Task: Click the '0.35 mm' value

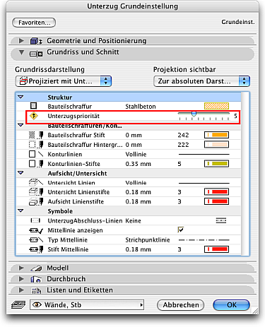Action: click(x=138, y=164)
